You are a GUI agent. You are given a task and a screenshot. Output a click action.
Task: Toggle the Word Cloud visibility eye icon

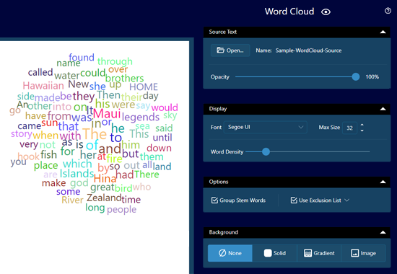click(x=326, y=12)
